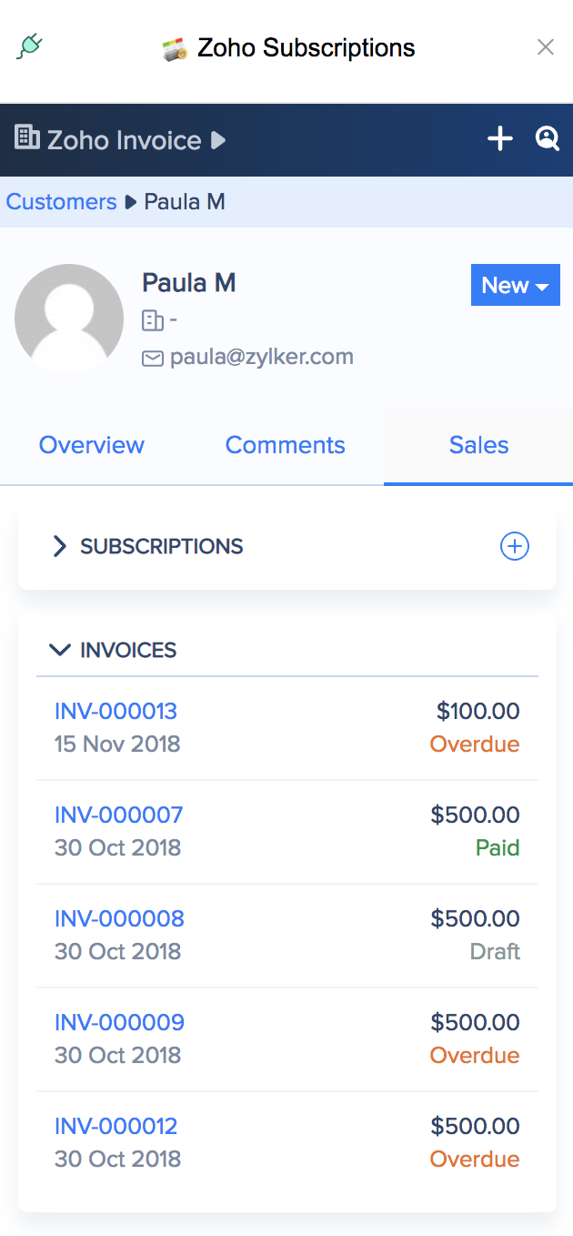This screenshot has width=573, height=1236.
Task: Open the Zoho Invoice app switcher arrow
Action: (217, 140)
